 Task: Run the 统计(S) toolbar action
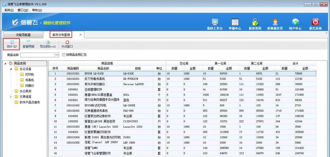[12, 44]
